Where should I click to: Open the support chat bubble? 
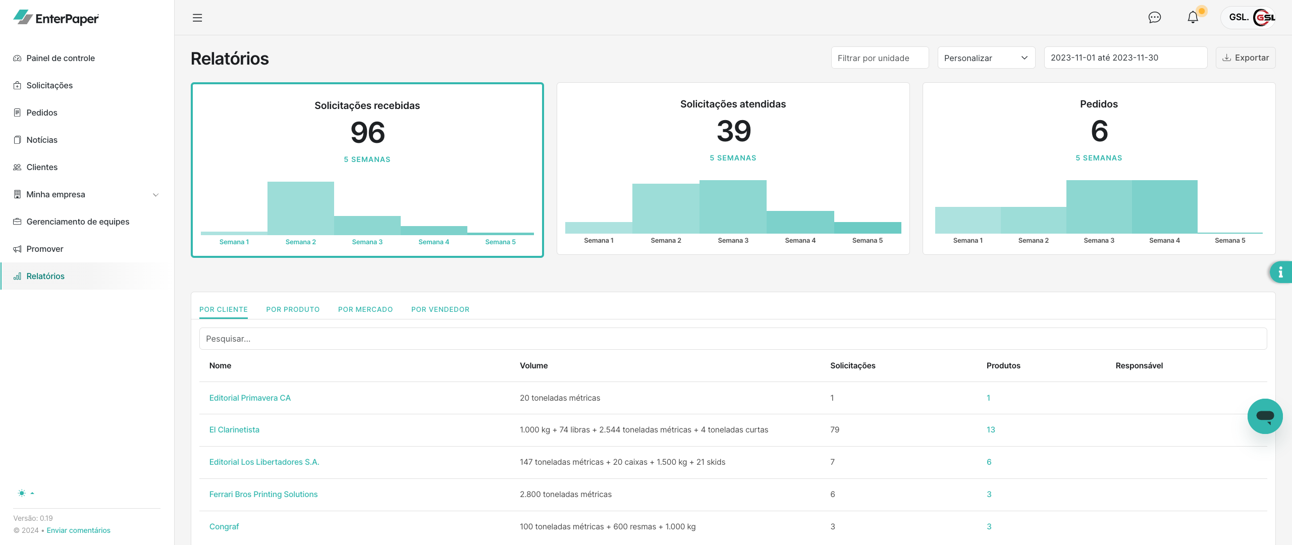1265,416
